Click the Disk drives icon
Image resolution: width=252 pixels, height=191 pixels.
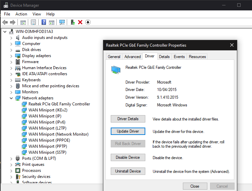18,50
